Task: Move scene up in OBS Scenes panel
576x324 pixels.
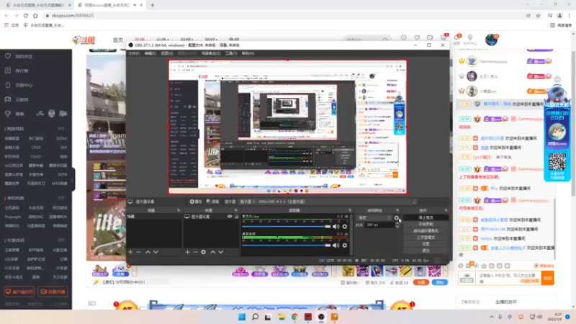Action: click(x=148, y=252)
